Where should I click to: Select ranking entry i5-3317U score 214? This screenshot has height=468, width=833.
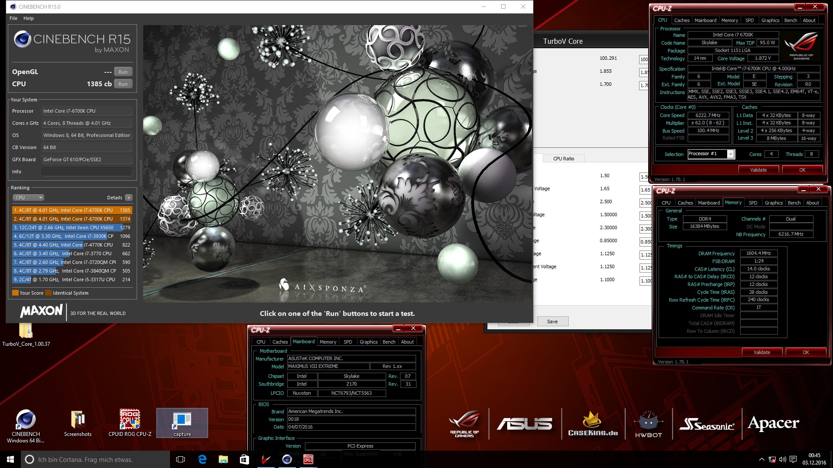point(72,279)
